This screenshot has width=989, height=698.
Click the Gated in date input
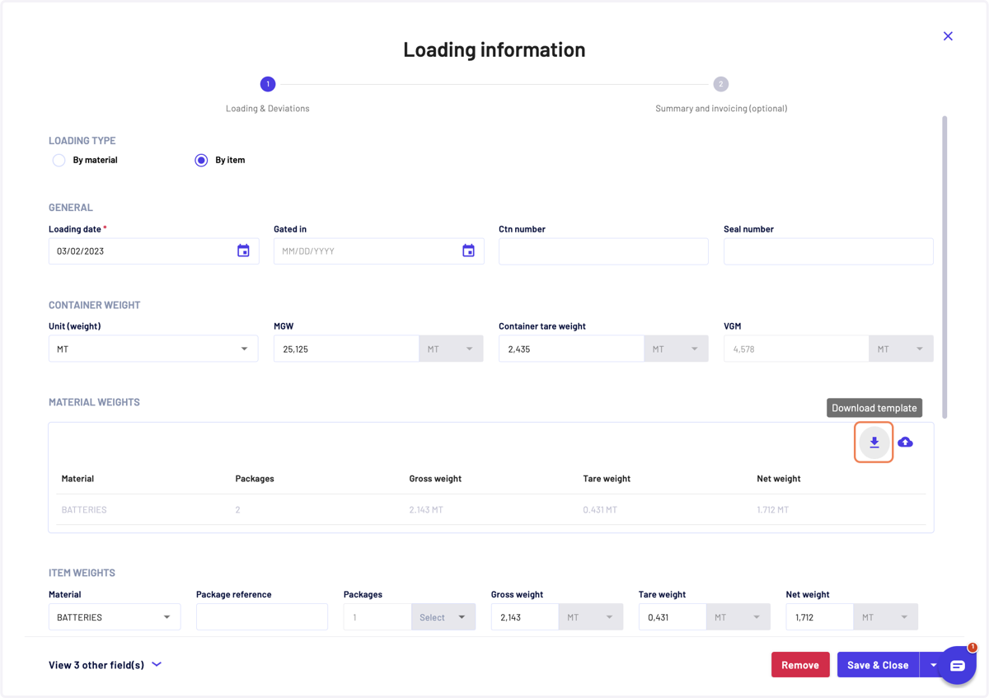pyautogui.click(x=367, y=251)
